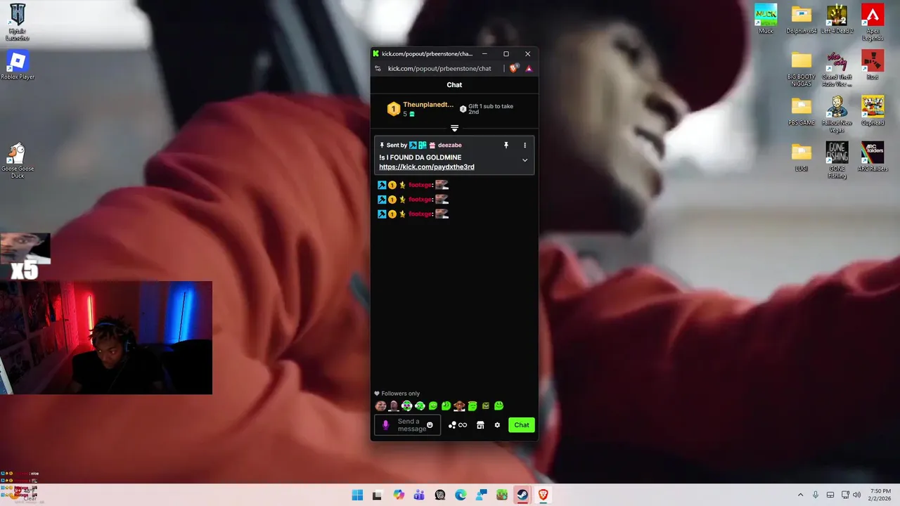Expand the pinned message chevron

[525, 160]
